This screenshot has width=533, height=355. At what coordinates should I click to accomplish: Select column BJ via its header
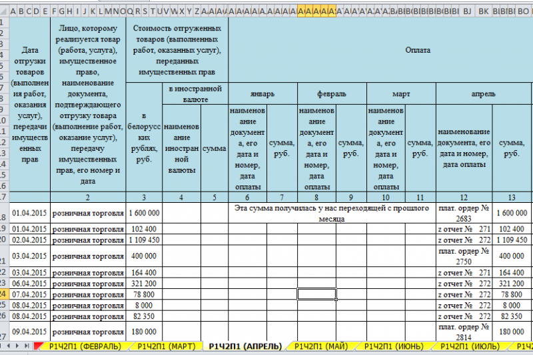tap(466, 11)
